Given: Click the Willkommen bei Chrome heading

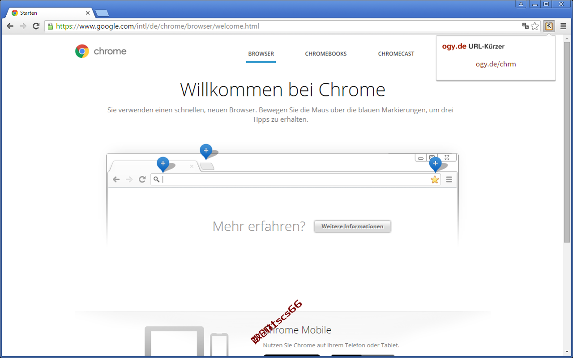Looking at the screenshot, I should pos(283,89).
